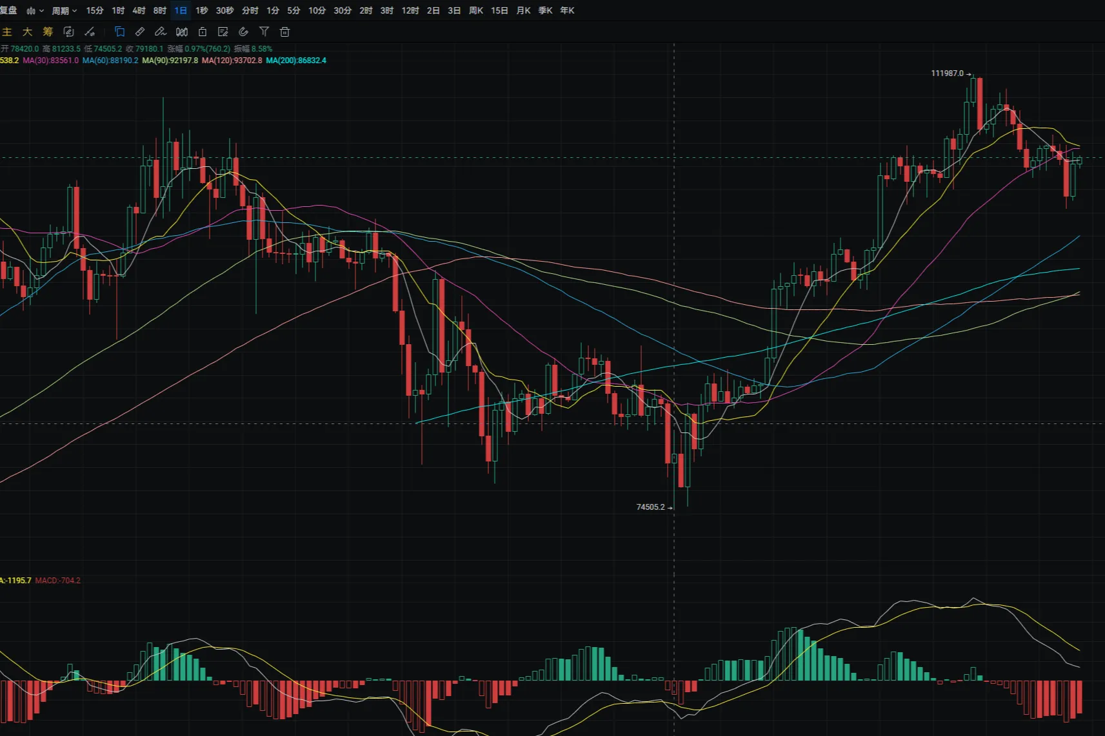Choose the 年K yearly timeframe
Viewport: 1105px width, 736px height.
567,10
